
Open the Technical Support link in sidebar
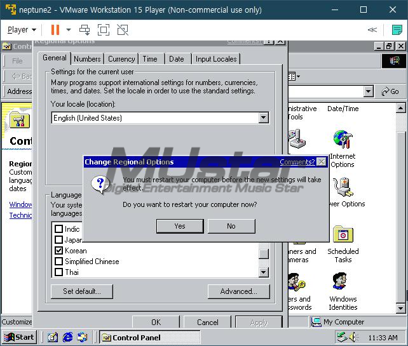coord(20,215)
